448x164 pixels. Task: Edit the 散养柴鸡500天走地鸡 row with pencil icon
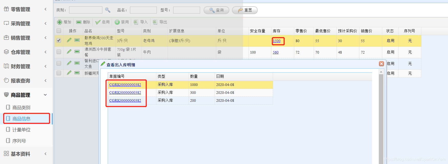coord(69,40)
